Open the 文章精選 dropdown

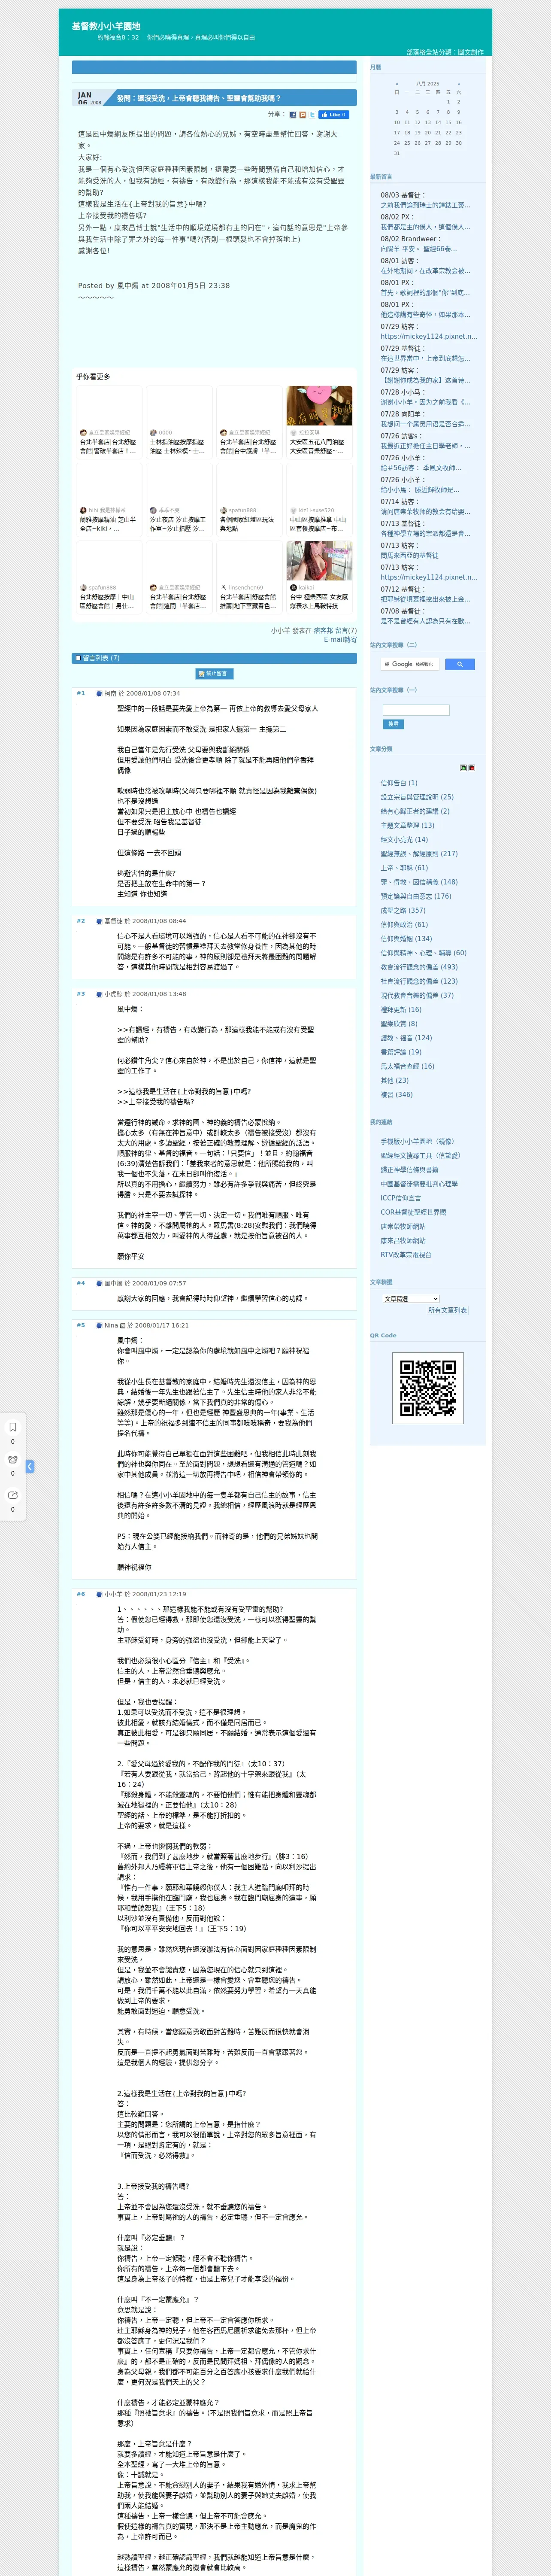click(x=411, y=1299)
